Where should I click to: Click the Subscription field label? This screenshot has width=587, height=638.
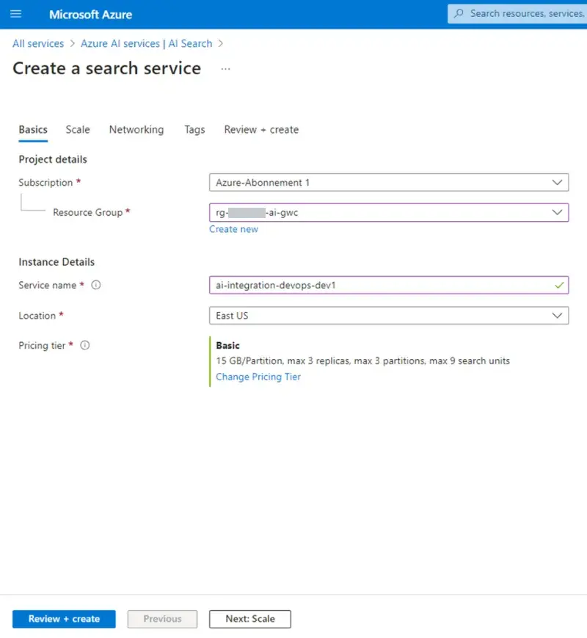click(x=45, y=183)
